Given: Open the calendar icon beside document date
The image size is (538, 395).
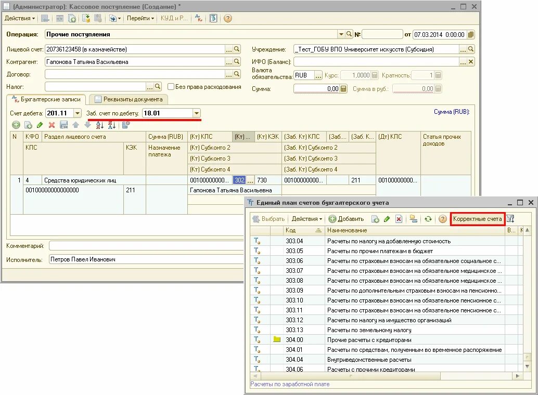Looking at the screenshot, I should tap(471, 34).
